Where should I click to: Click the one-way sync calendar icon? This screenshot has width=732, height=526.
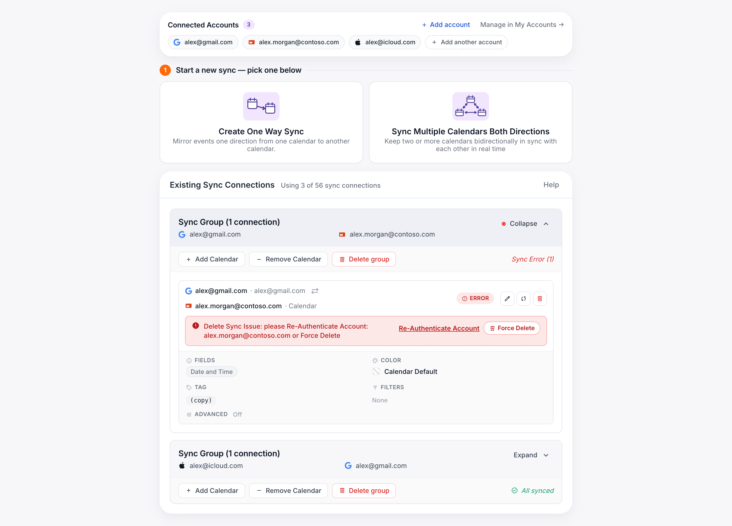pyautogui.click(x=261, y=106)
